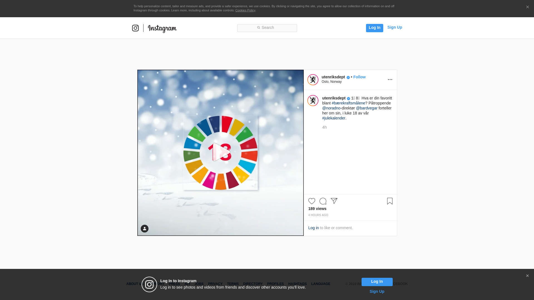This screenshot has width=534, height=300.
Task: Save post with bookmark icon
Action: tap(390, 201)
